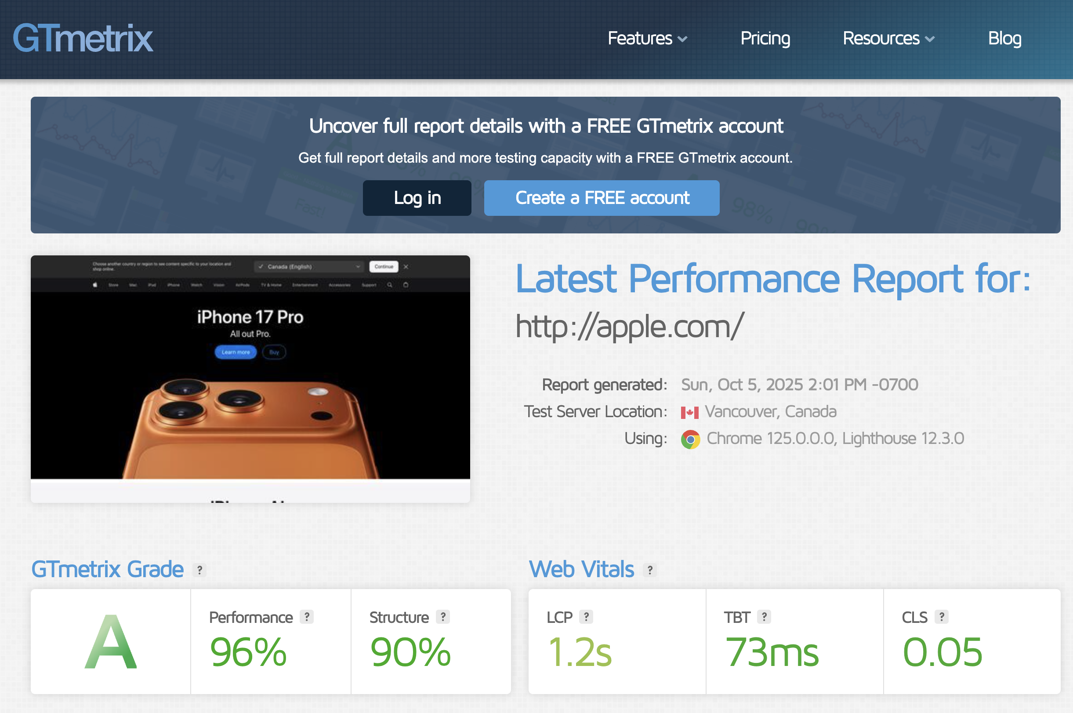
Task: Expand the Features dropdown menu
Action: point(647,39)
